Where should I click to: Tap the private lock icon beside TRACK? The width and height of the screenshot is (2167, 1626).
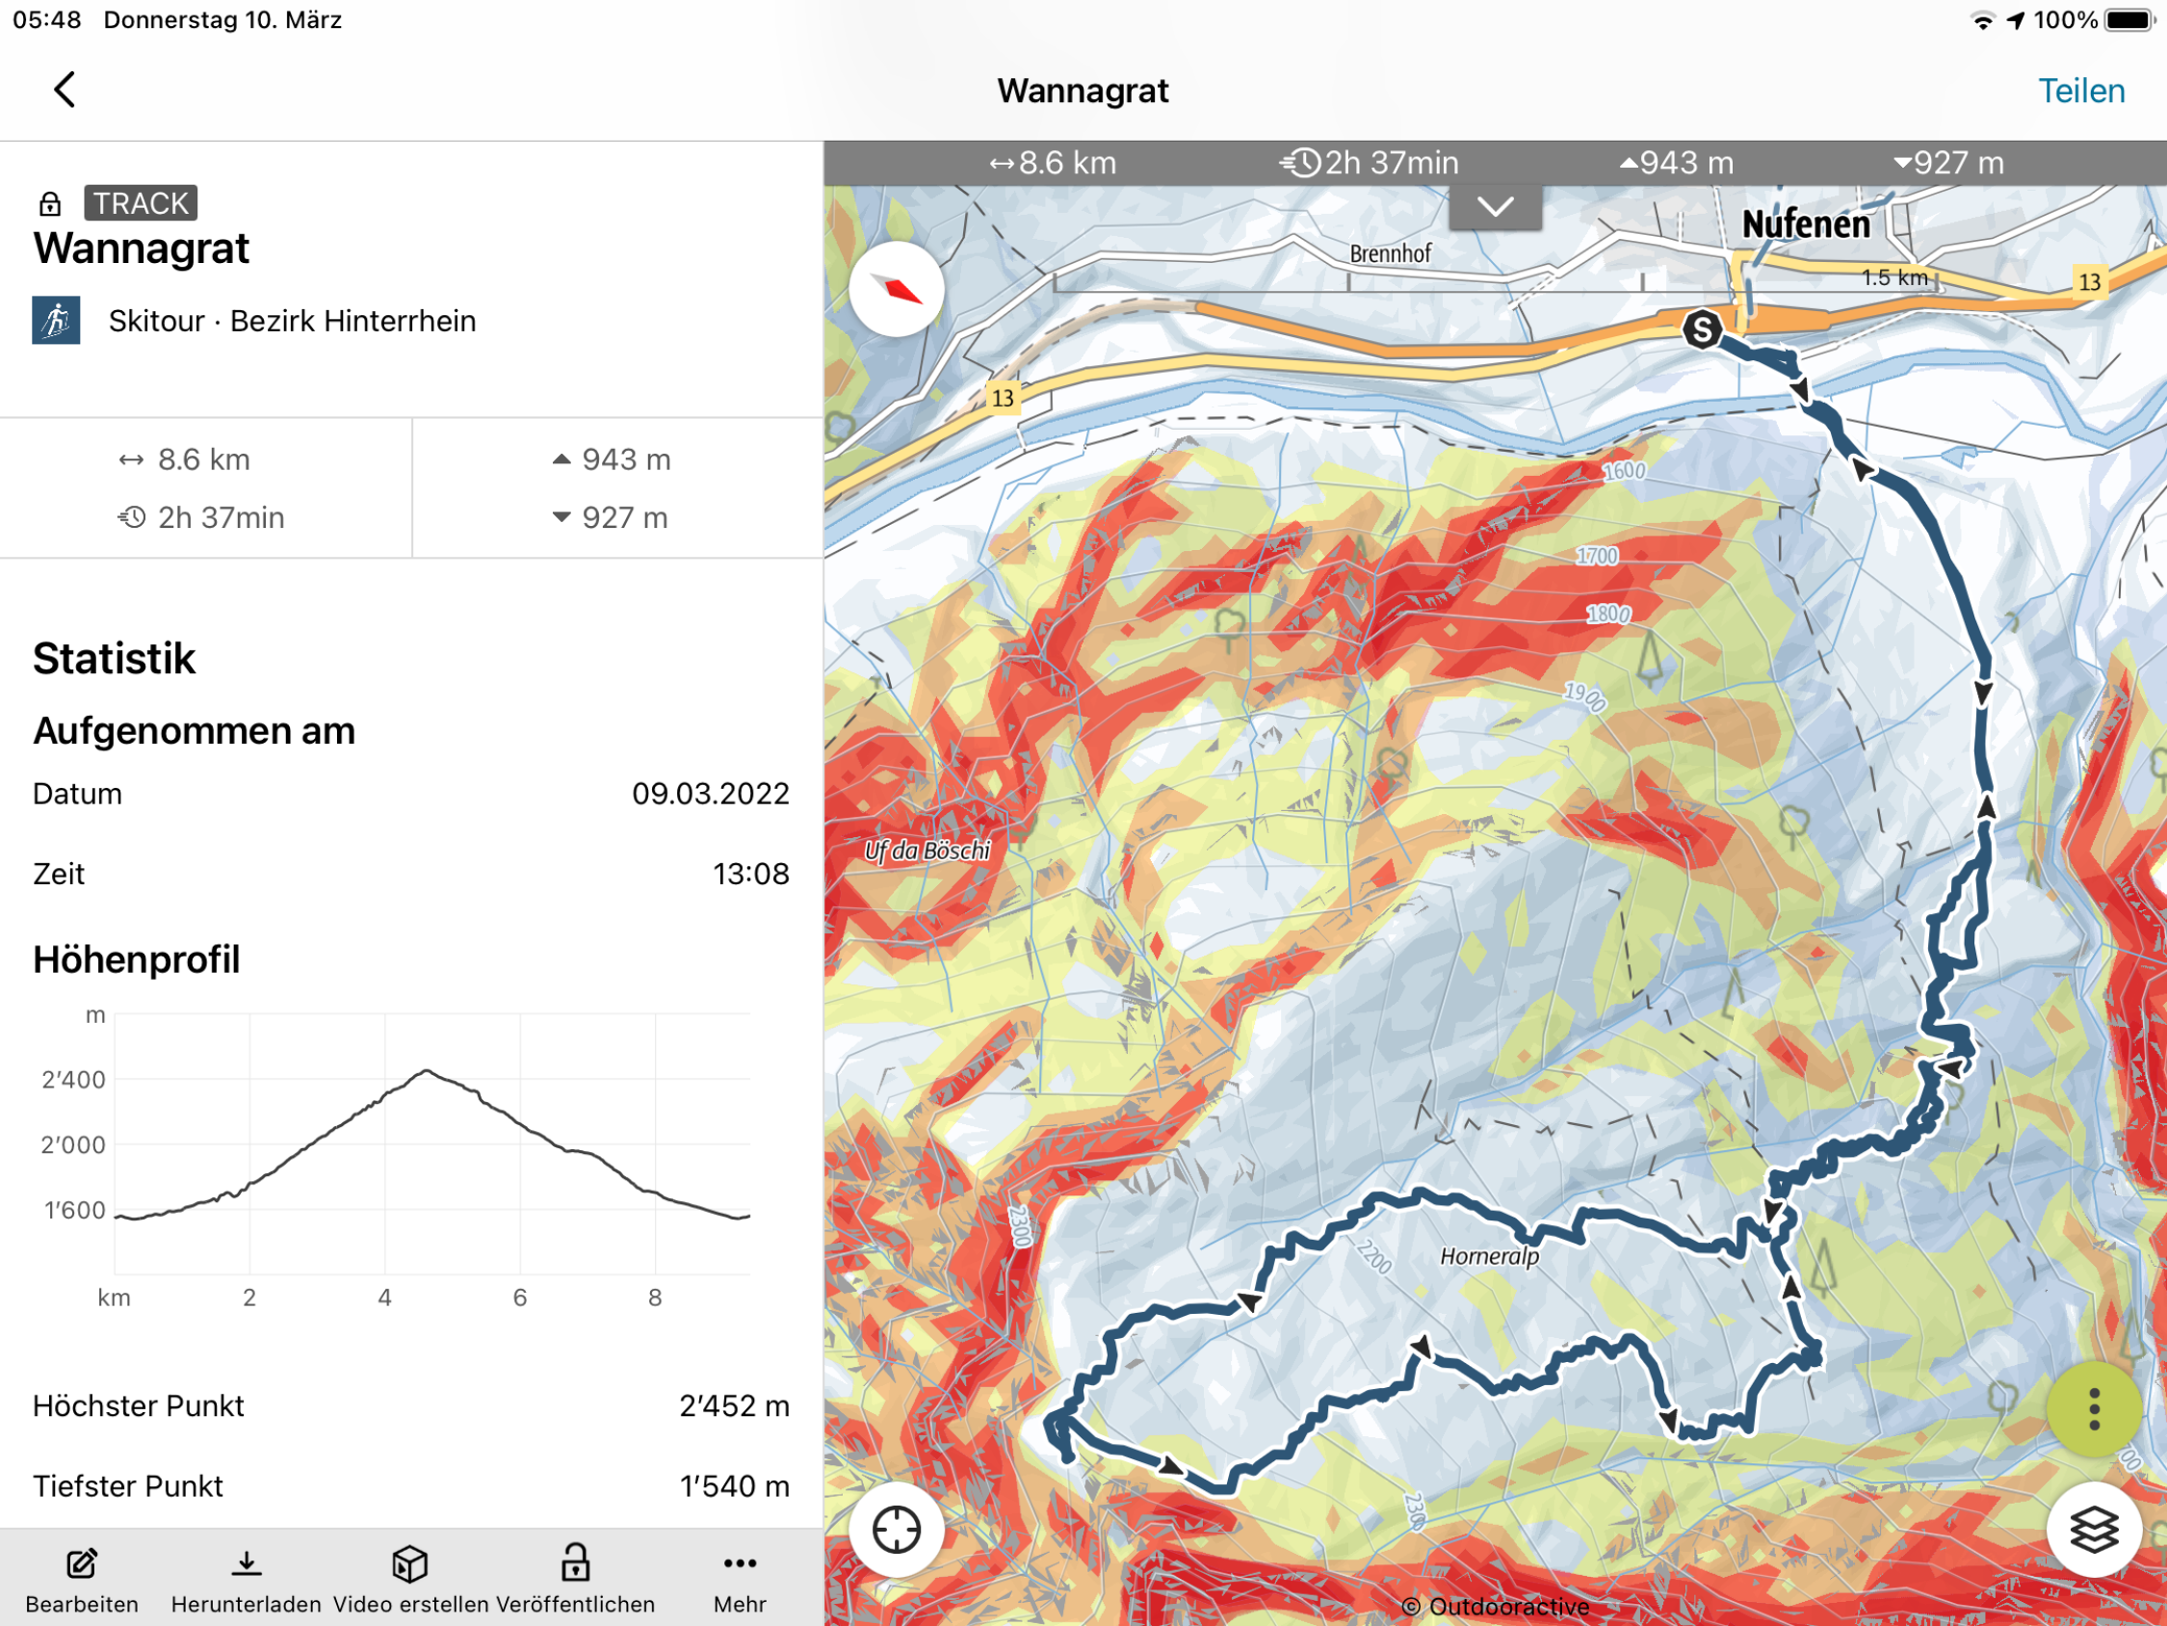point(50,204)
